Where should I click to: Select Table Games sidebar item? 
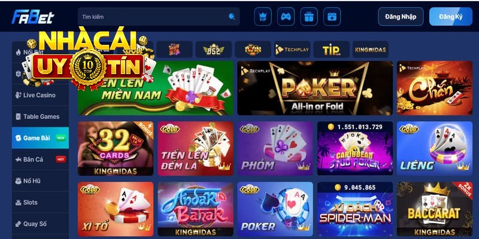(40, 117)
